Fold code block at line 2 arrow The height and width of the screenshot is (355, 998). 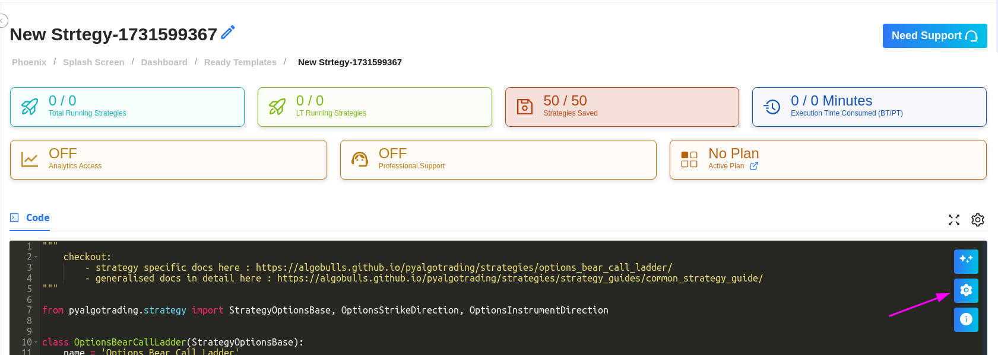[36, 257]
